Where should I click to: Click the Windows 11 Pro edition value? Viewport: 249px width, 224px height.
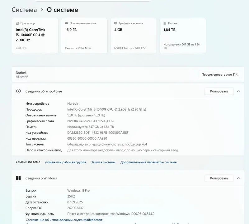pos(78,190)
